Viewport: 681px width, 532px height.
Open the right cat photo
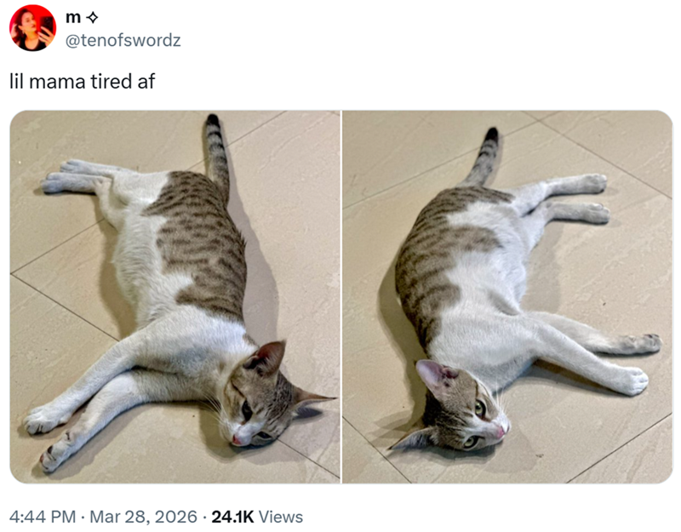coord(507,296)
